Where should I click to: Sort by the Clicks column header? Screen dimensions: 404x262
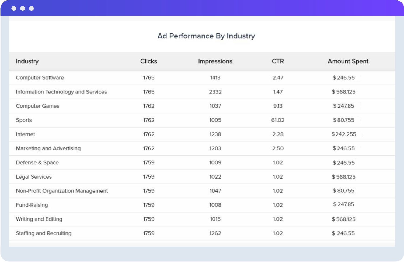149,61
